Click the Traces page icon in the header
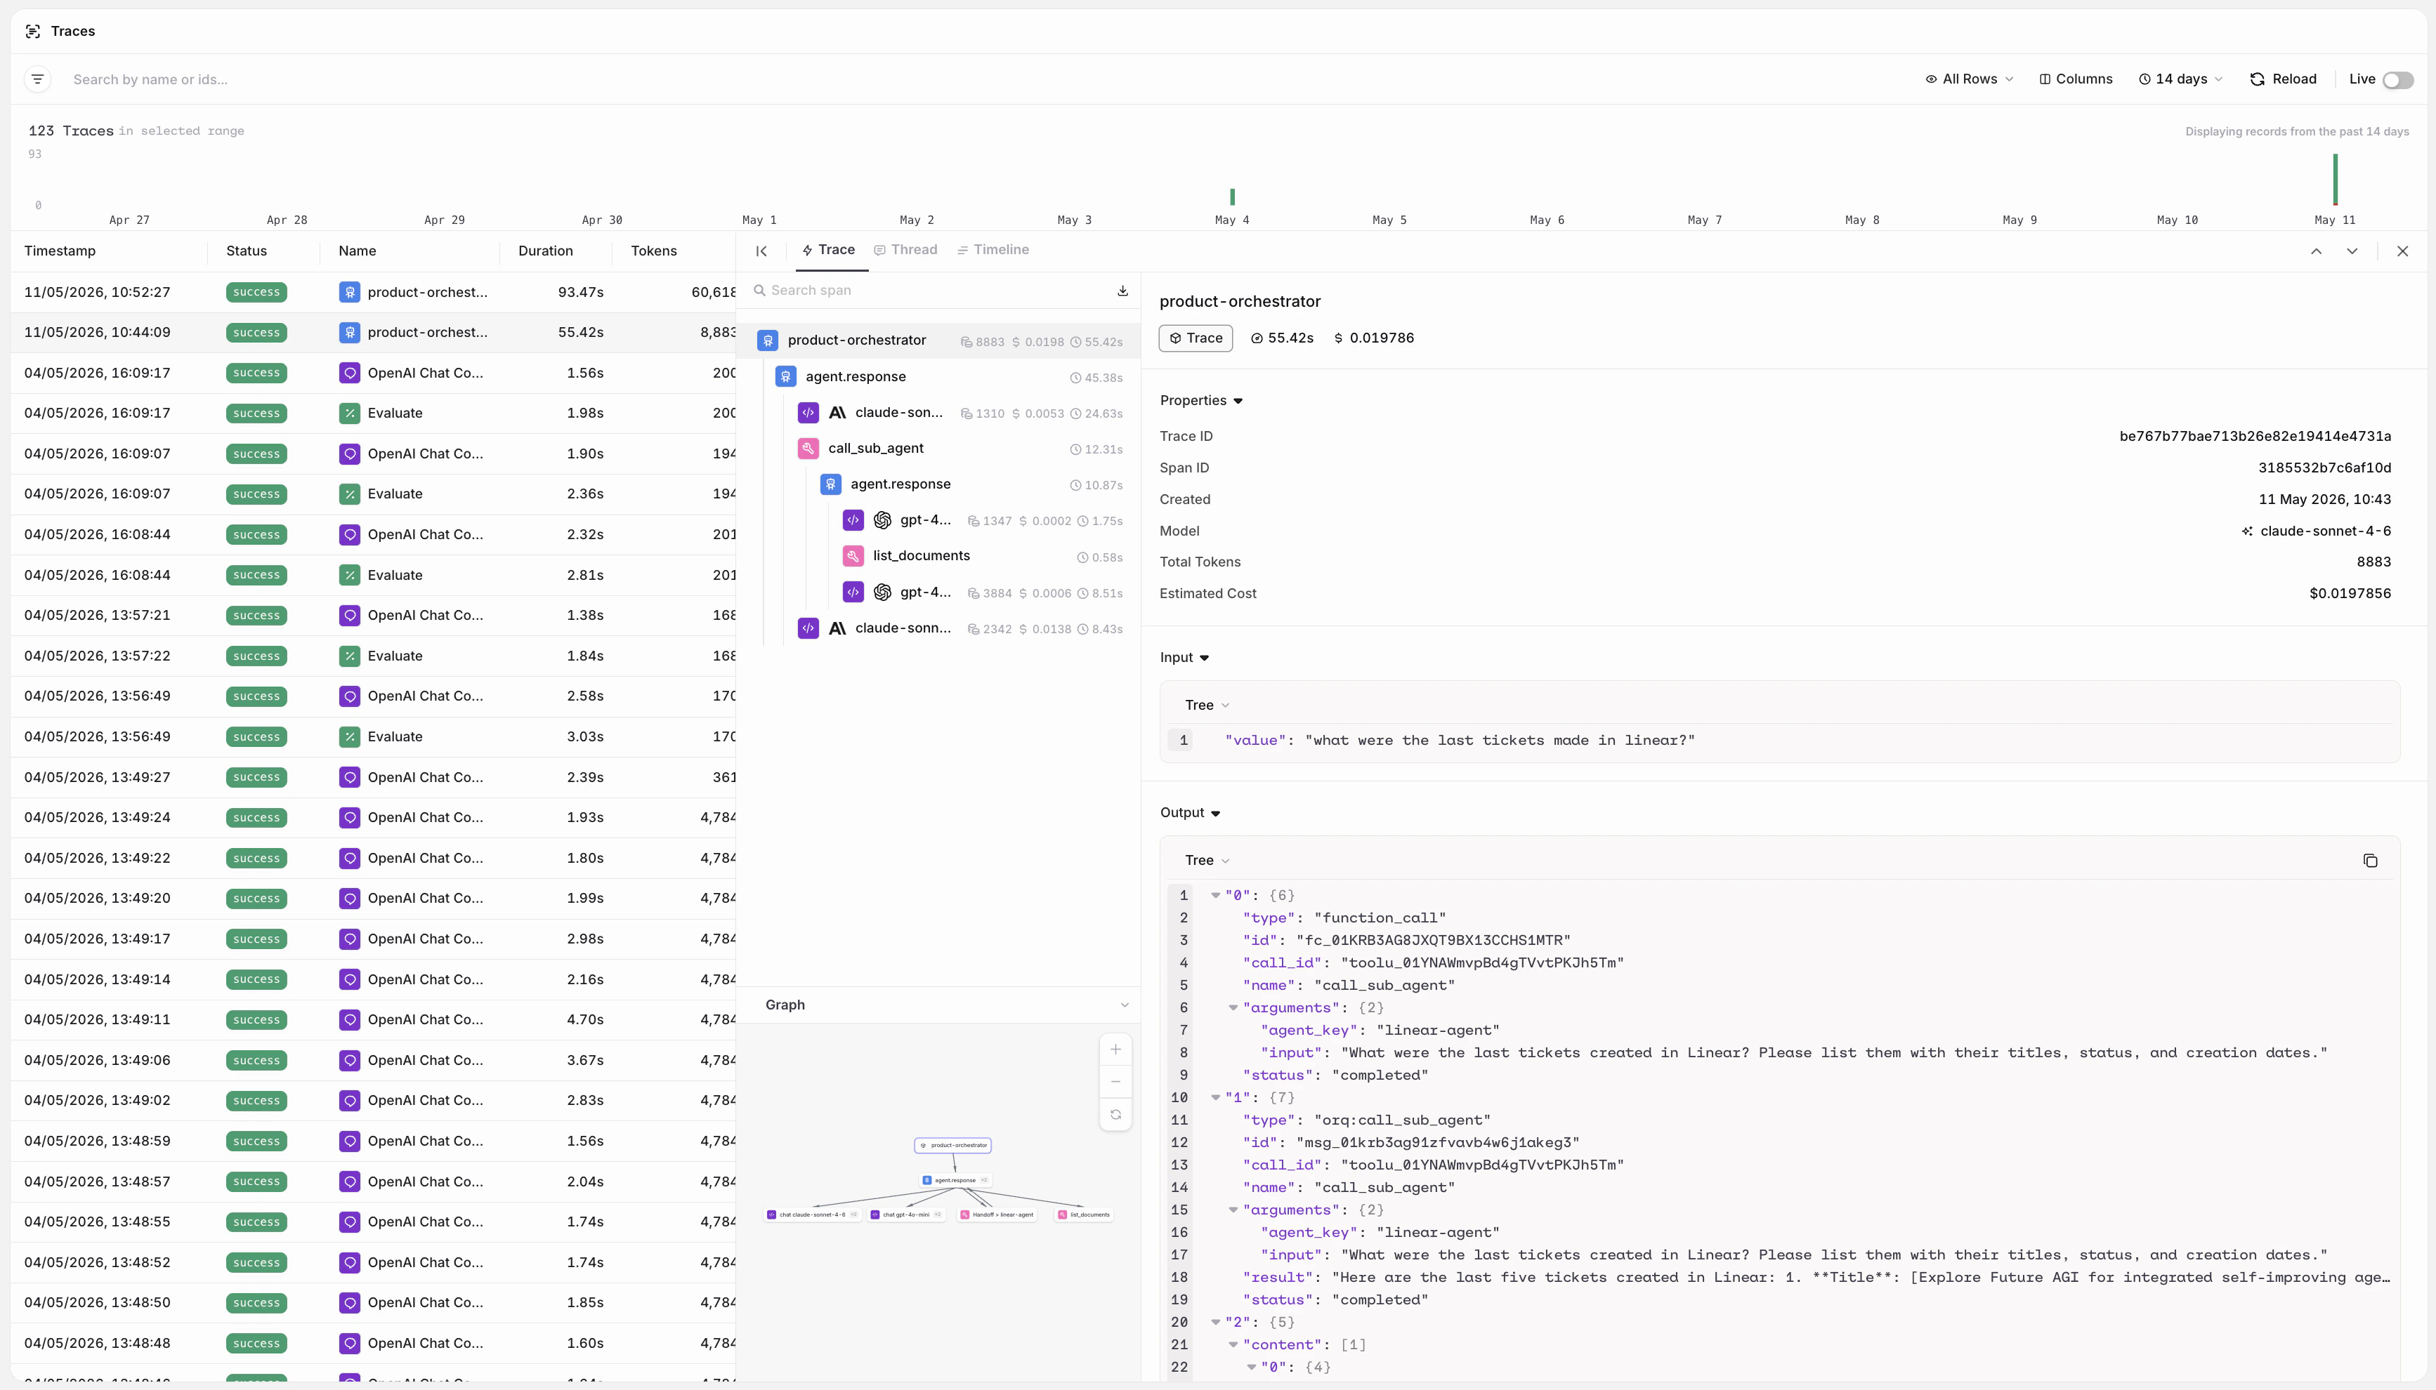 (32, 32)
